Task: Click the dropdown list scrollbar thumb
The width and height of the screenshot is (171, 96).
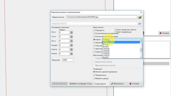Action: (x=141, y=50)
